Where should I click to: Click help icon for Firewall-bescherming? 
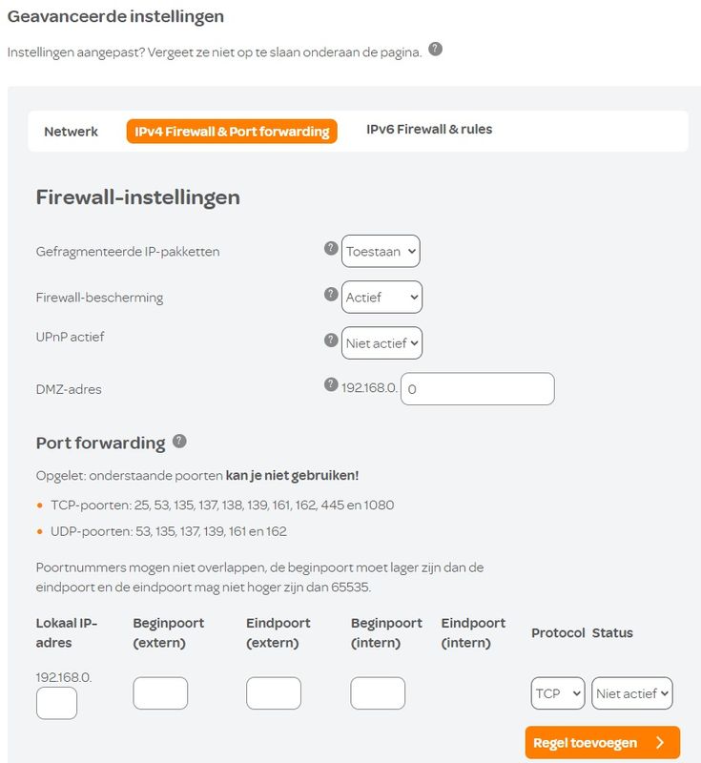coord(331,294)
